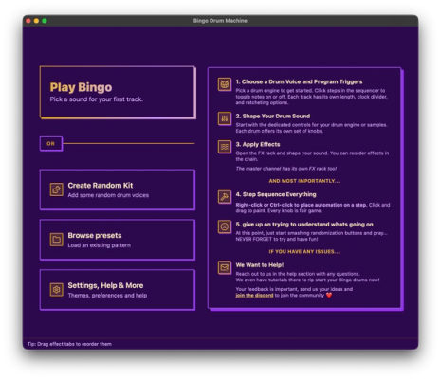Click the 'AND MOST IMPORTANTLY...' label

(x=304, y=181)
